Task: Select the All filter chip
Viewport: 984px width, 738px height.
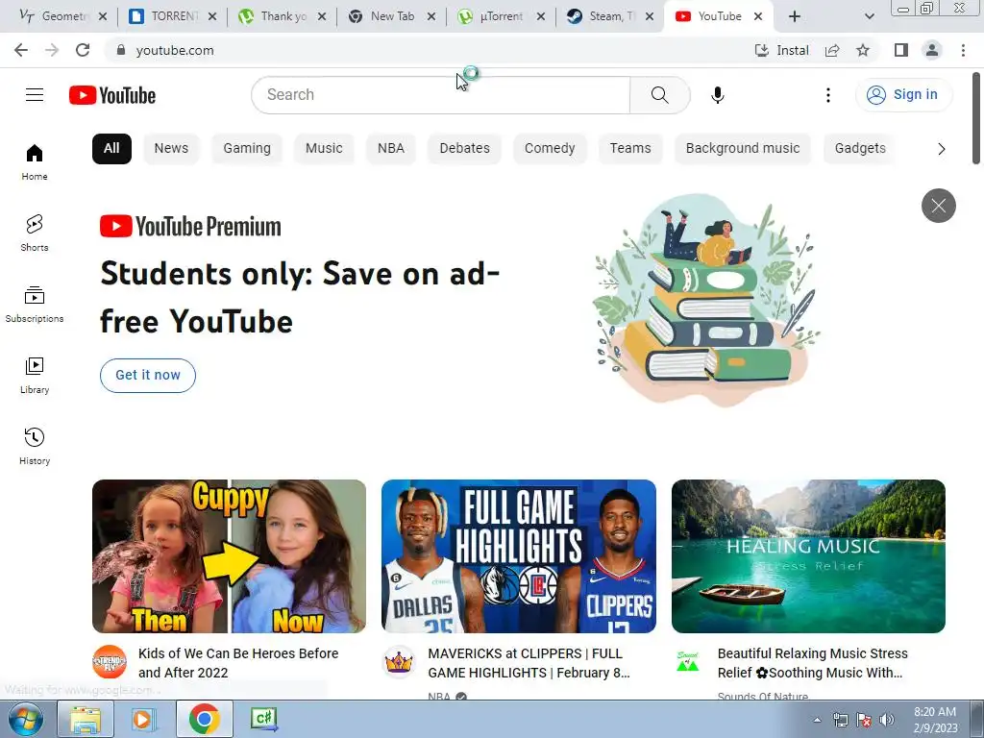Action: coord(111,149)
